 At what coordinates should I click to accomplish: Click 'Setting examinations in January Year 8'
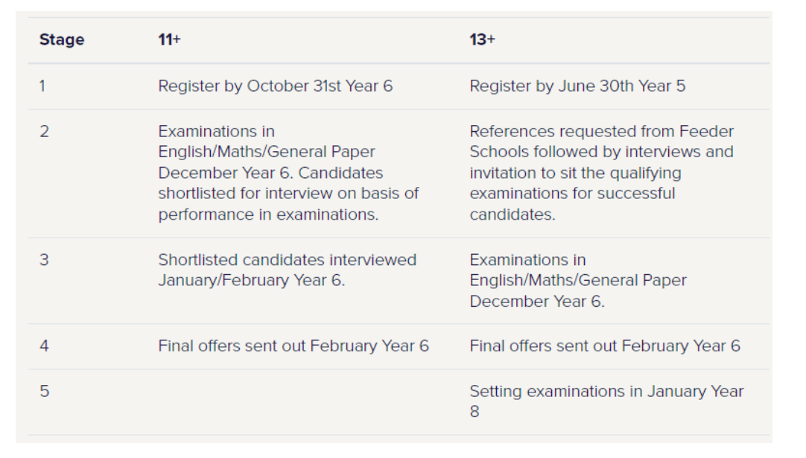[x=606, y=401]
